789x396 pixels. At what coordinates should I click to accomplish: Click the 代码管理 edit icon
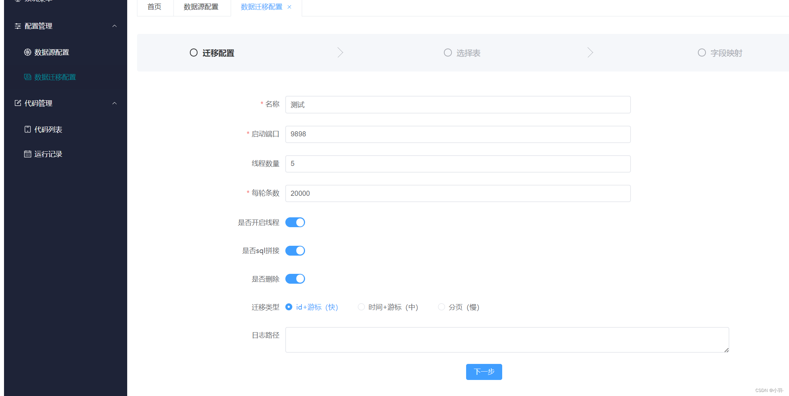pos(18,103)
